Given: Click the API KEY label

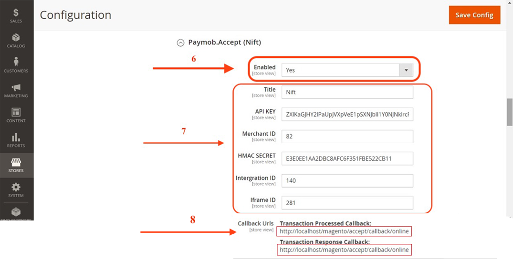Looking at the screenshot, I should [265, 112].
